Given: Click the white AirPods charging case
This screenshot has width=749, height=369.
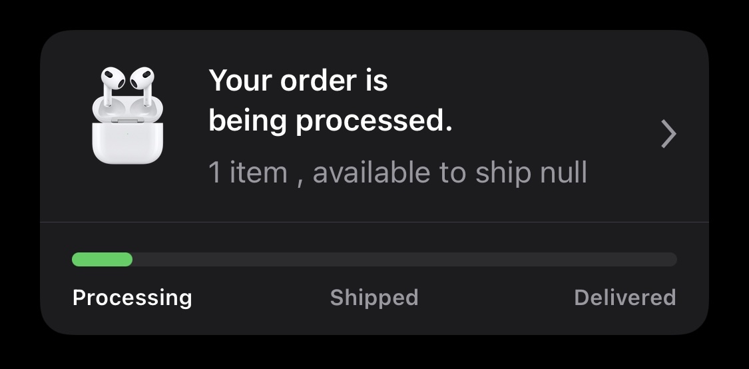Looking at the screenshot, I should coord(128,141).
